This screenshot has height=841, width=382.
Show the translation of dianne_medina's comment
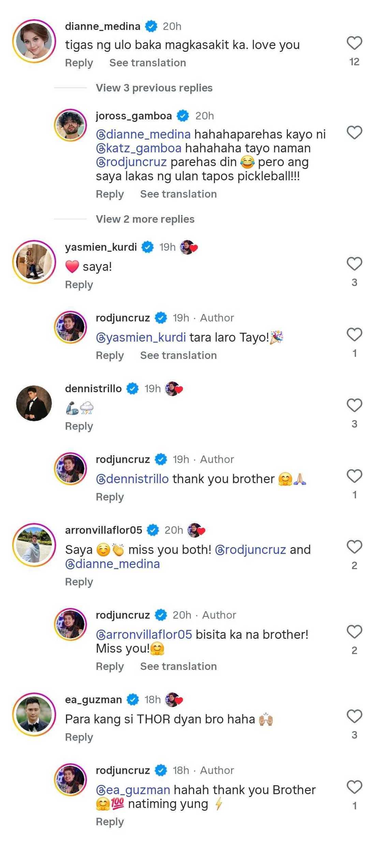(148, 63)
